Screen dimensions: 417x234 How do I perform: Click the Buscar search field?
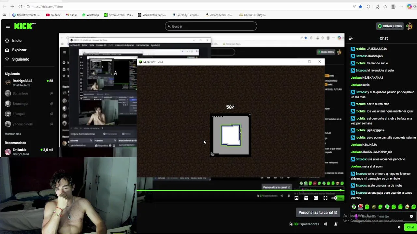(211, 26)
